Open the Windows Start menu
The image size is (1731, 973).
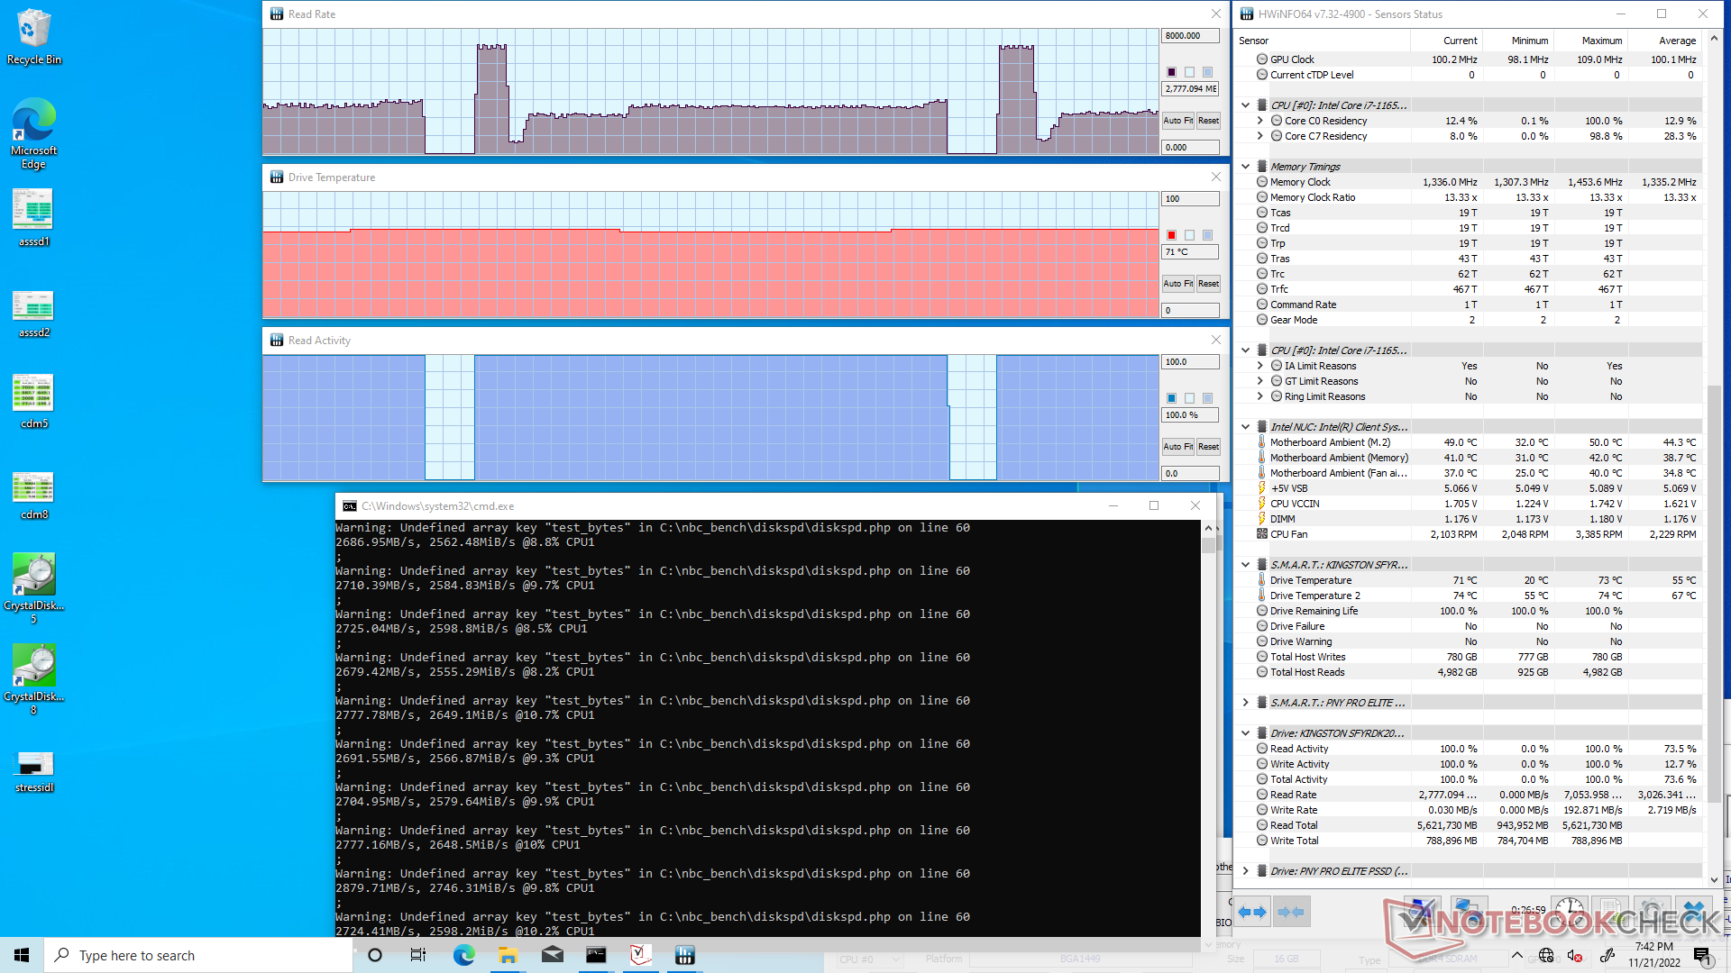22,955
